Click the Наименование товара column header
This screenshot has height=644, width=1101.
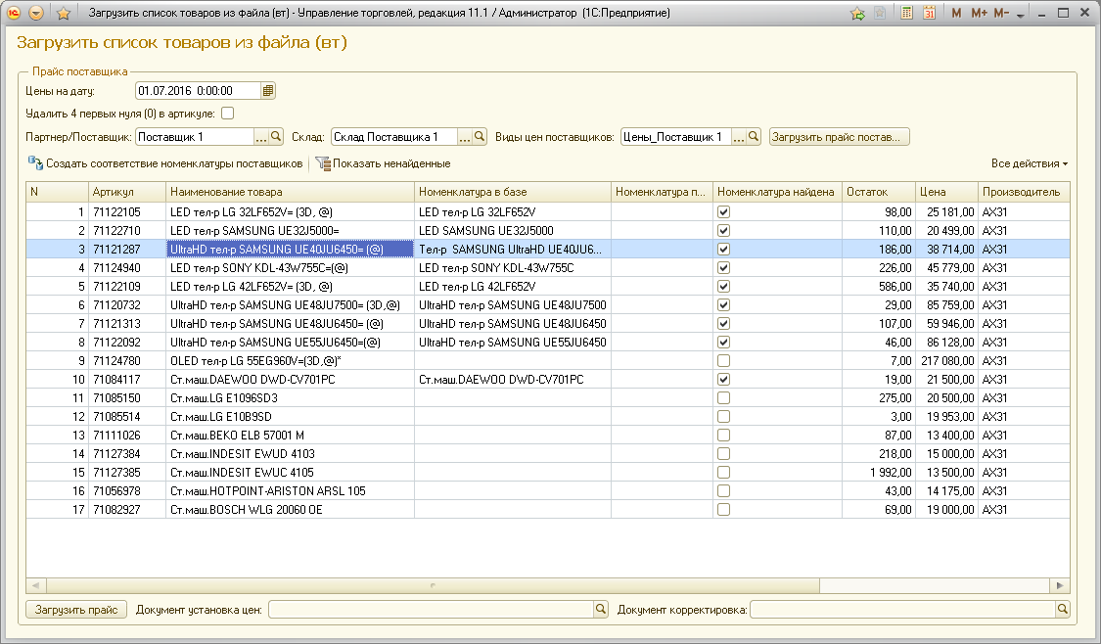point(290,192)
